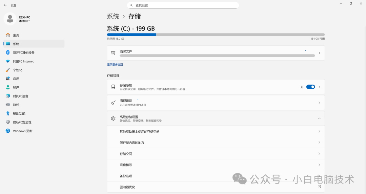This screenshot has height=194, width=366.
Task: Open 存储感知 details with its chevron
Action: [319, 87]
